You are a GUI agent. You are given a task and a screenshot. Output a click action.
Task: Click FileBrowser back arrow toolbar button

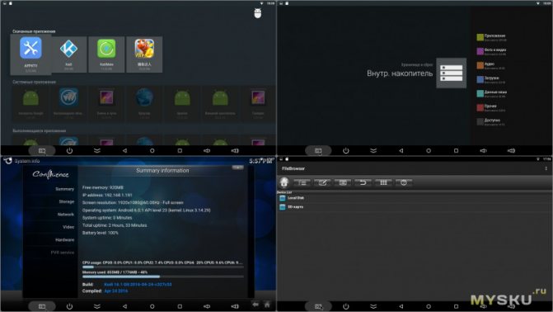coord(363,182)
